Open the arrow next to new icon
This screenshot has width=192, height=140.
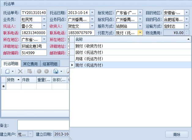13,71
